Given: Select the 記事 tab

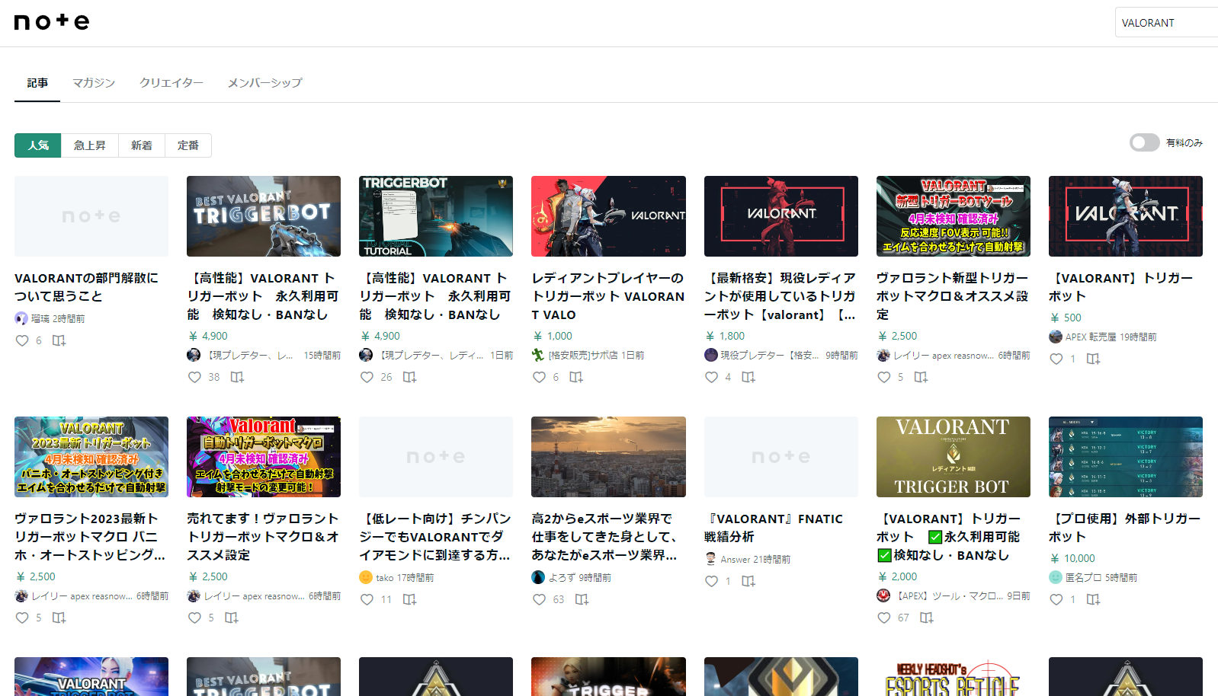Looking at the screenshot, I should click(x=37, y=82).
